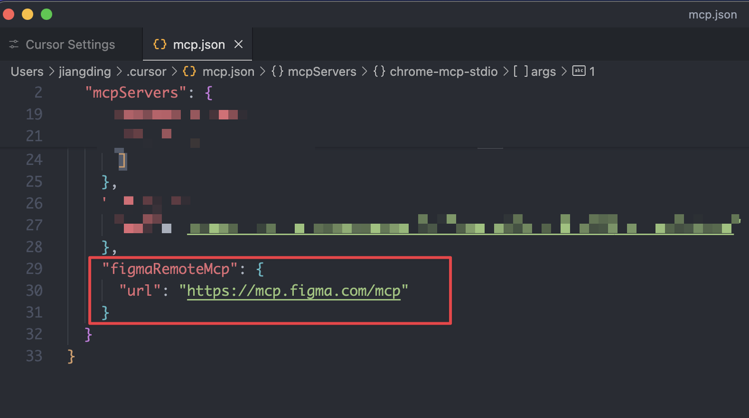Click object icon before chrome-mcp-stdio breadcrumb
The image size is (749, 418).
(x=379, y=71)
